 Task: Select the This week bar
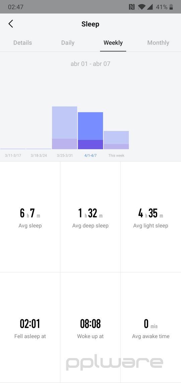[116, 140]
